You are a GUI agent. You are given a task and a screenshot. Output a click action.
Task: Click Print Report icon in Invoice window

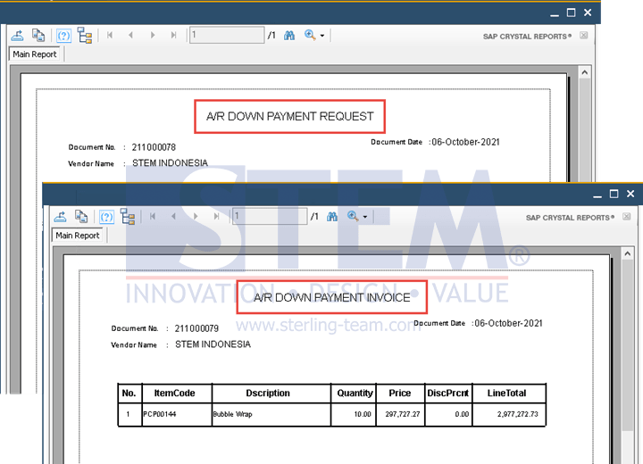[x=81, y=217]
